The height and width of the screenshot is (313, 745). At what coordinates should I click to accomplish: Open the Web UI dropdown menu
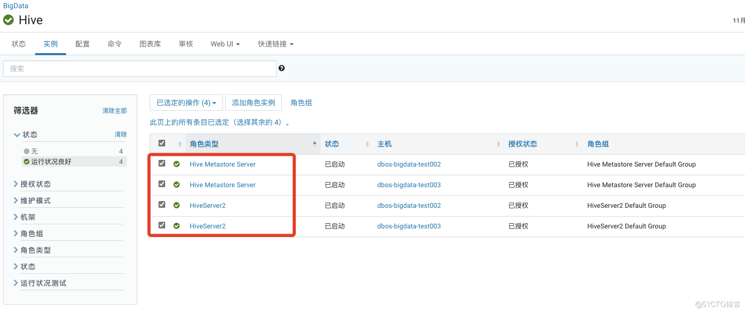click(x=225, y=44)
